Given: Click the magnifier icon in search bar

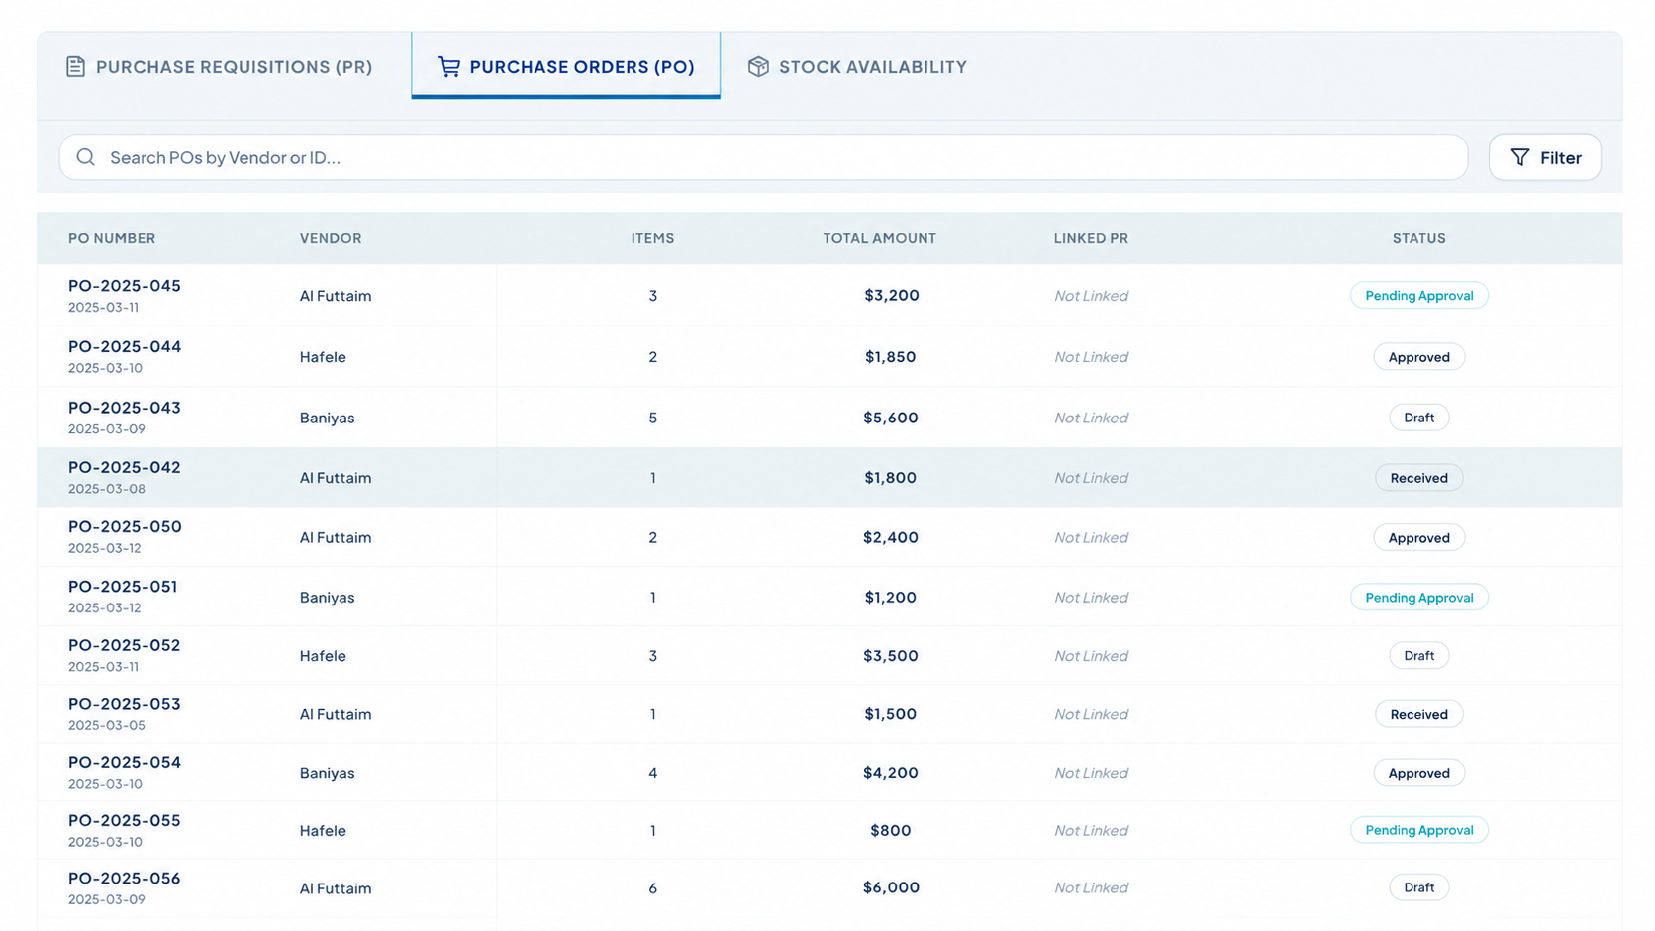Looking at the screenshot, I should pyautogui.click(x=86, y=157).
